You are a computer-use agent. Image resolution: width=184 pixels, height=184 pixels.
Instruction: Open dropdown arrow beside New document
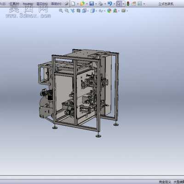(x=78, y=4)
